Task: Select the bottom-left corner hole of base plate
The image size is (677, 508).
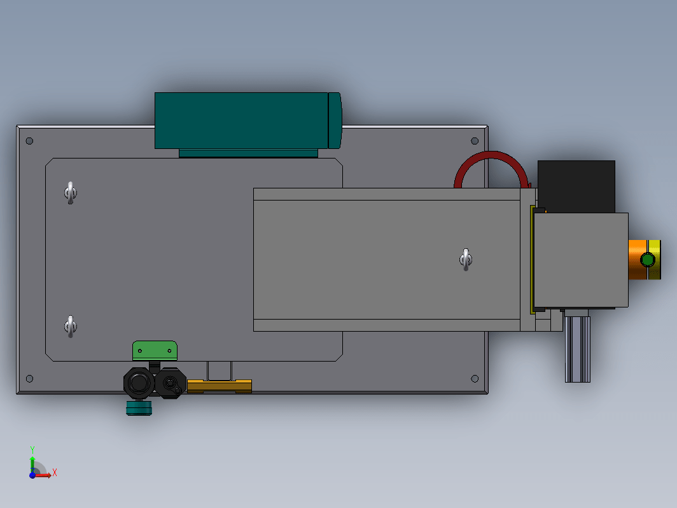Action: tap(29, 379)
